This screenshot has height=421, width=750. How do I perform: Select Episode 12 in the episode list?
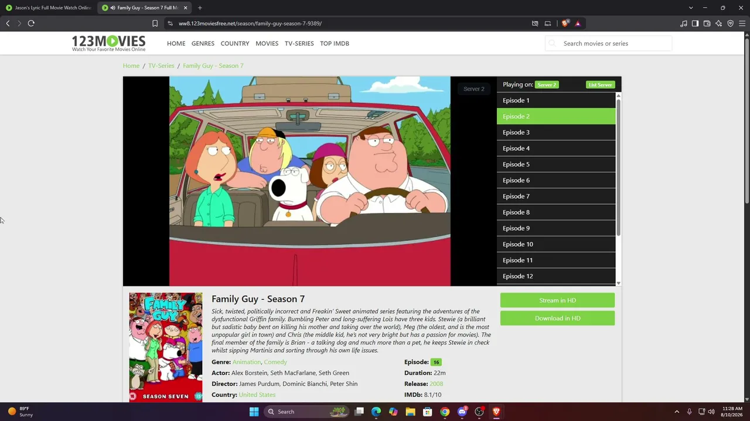tap(556, 276)
